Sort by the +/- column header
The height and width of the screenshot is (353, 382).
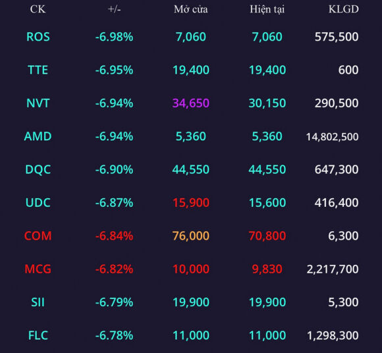[114, 9]
